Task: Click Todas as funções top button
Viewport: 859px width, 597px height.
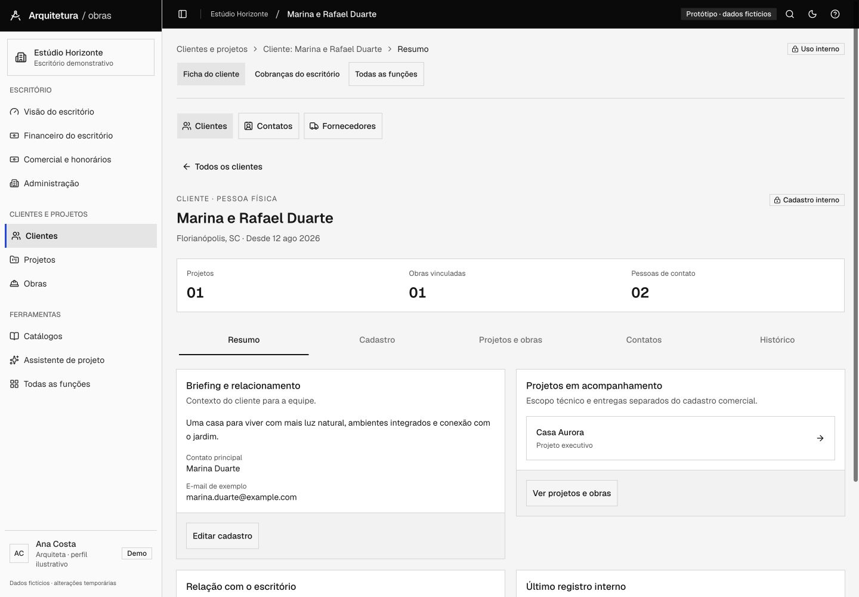Action: tap(386, 74)
